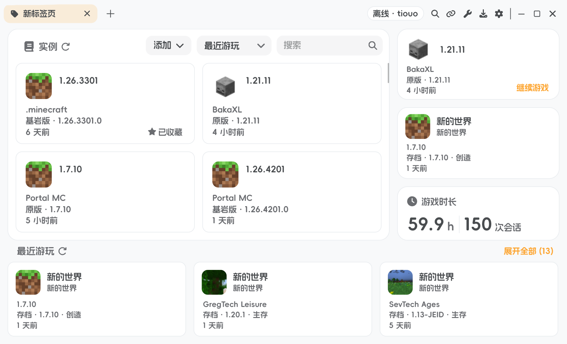Viewport: 567px width, 344px height.
Task: Click the grass block icon of instance 1.7.10
Action: [39, 174]
